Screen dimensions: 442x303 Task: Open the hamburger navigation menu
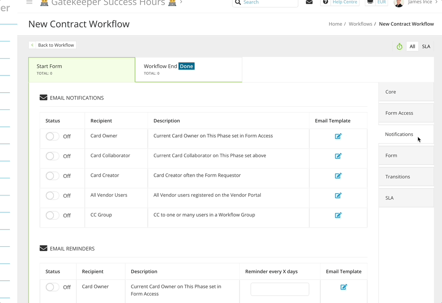pos(29,2)
